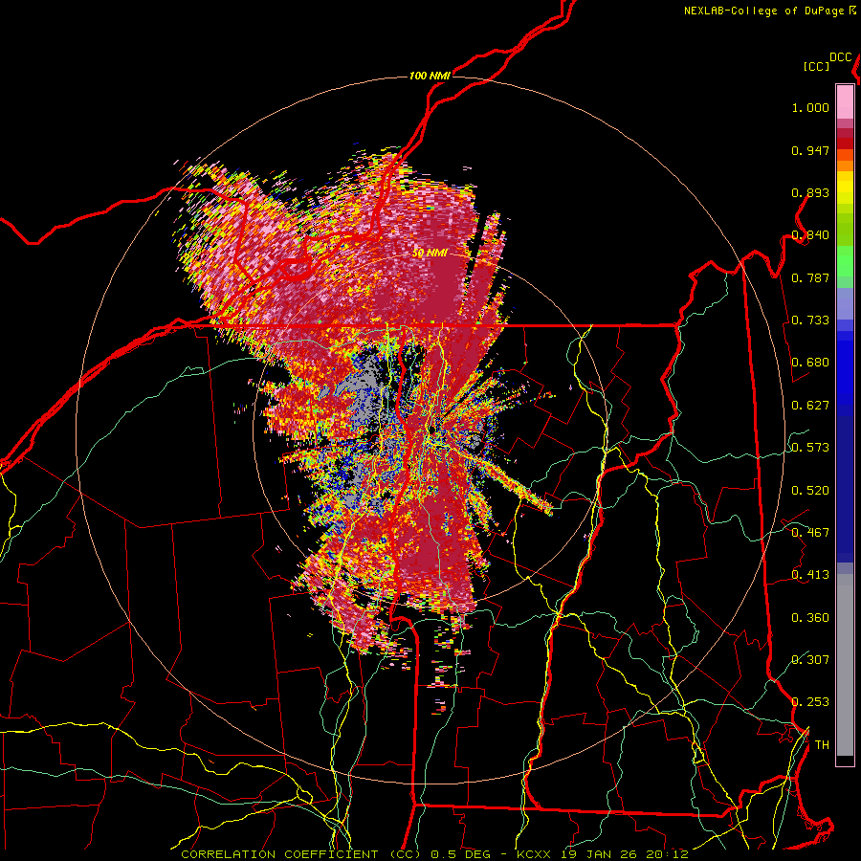Select the 0.573 scale value

[x=810, y=448]
